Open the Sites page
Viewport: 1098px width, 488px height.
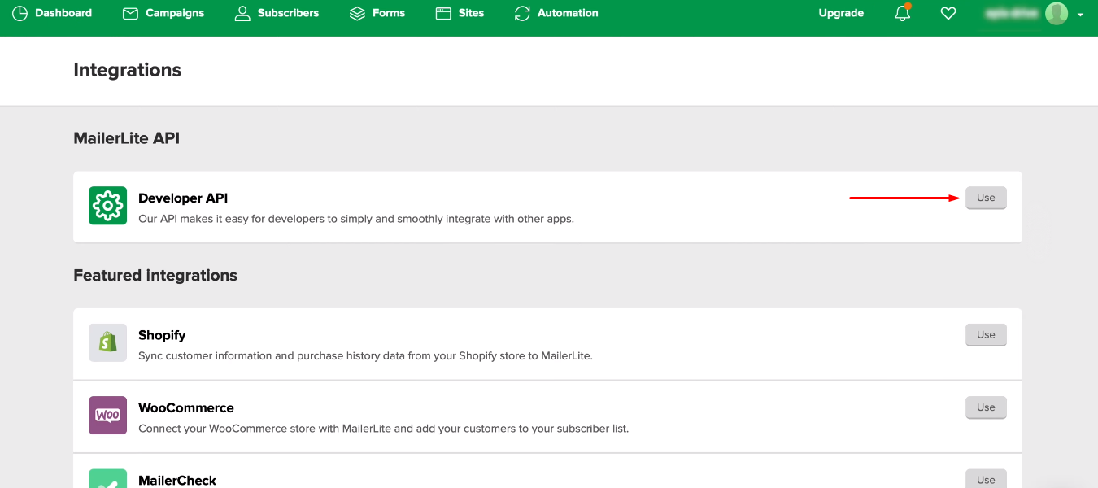coord(460,13)
